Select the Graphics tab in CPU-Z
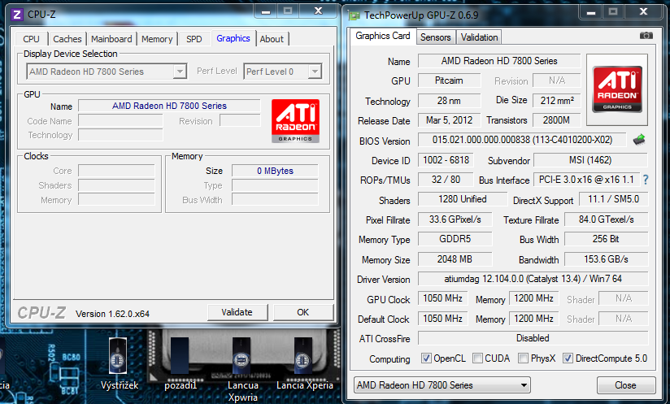 point(233,38)
